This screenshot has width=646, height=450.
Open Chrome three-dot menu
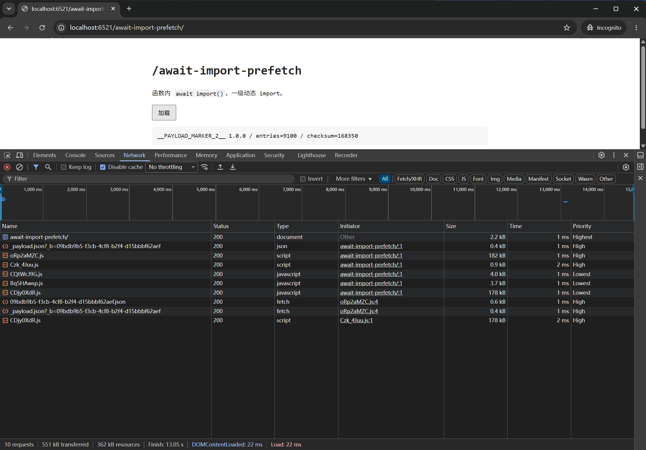click(636, 28)
